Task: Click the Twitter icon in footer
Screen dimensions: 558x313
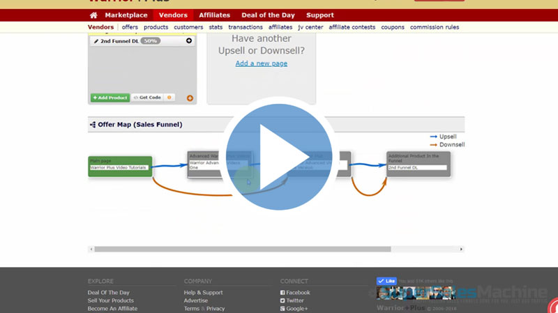Action: tap(282, 300)
